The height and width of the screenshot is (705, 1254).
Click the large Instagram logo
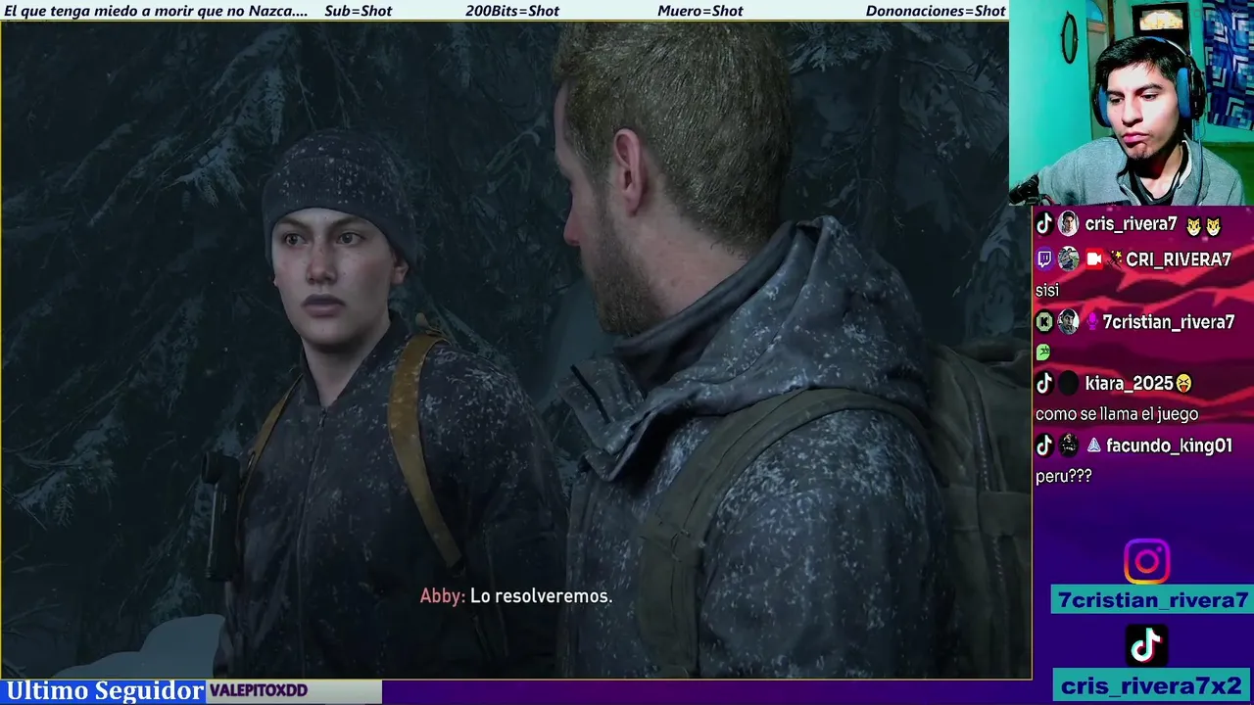[1146, 562]
